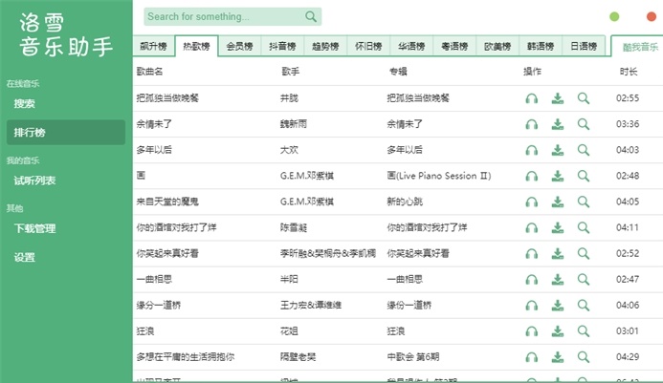663x383 pixels.
Task: Open the 酷我音乐 source dropdown
Action: pyautogui.click(x=639, y=47)
